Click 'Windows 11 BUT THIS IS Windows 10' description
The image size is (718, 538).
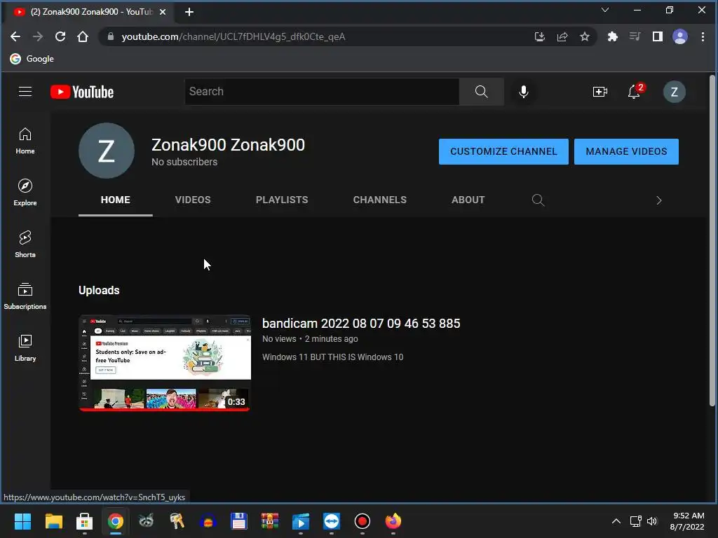tap(332, 357)
